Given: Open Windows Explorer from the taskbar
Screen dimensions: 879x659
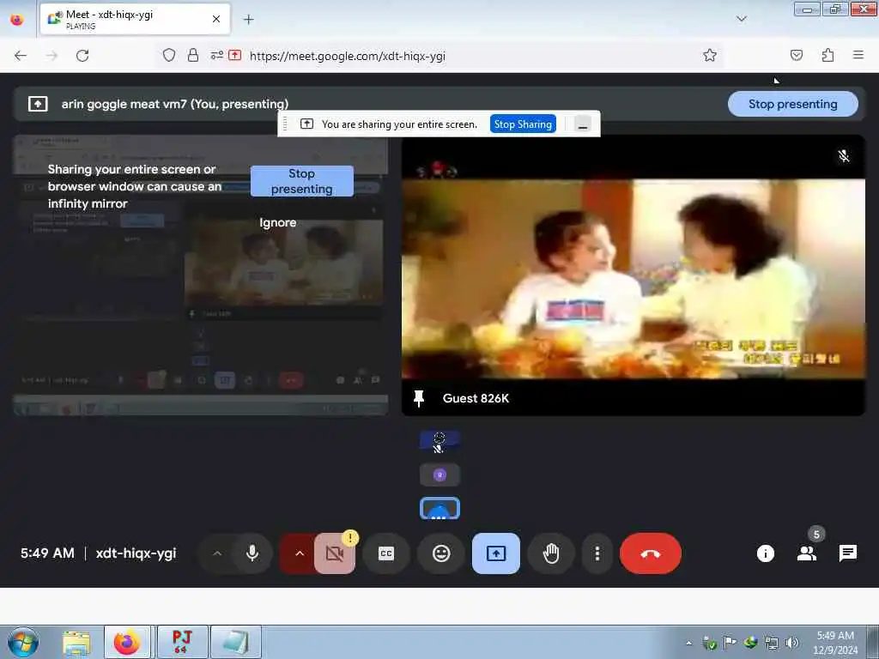Looking at the screenshot, I should pos(76,642).
